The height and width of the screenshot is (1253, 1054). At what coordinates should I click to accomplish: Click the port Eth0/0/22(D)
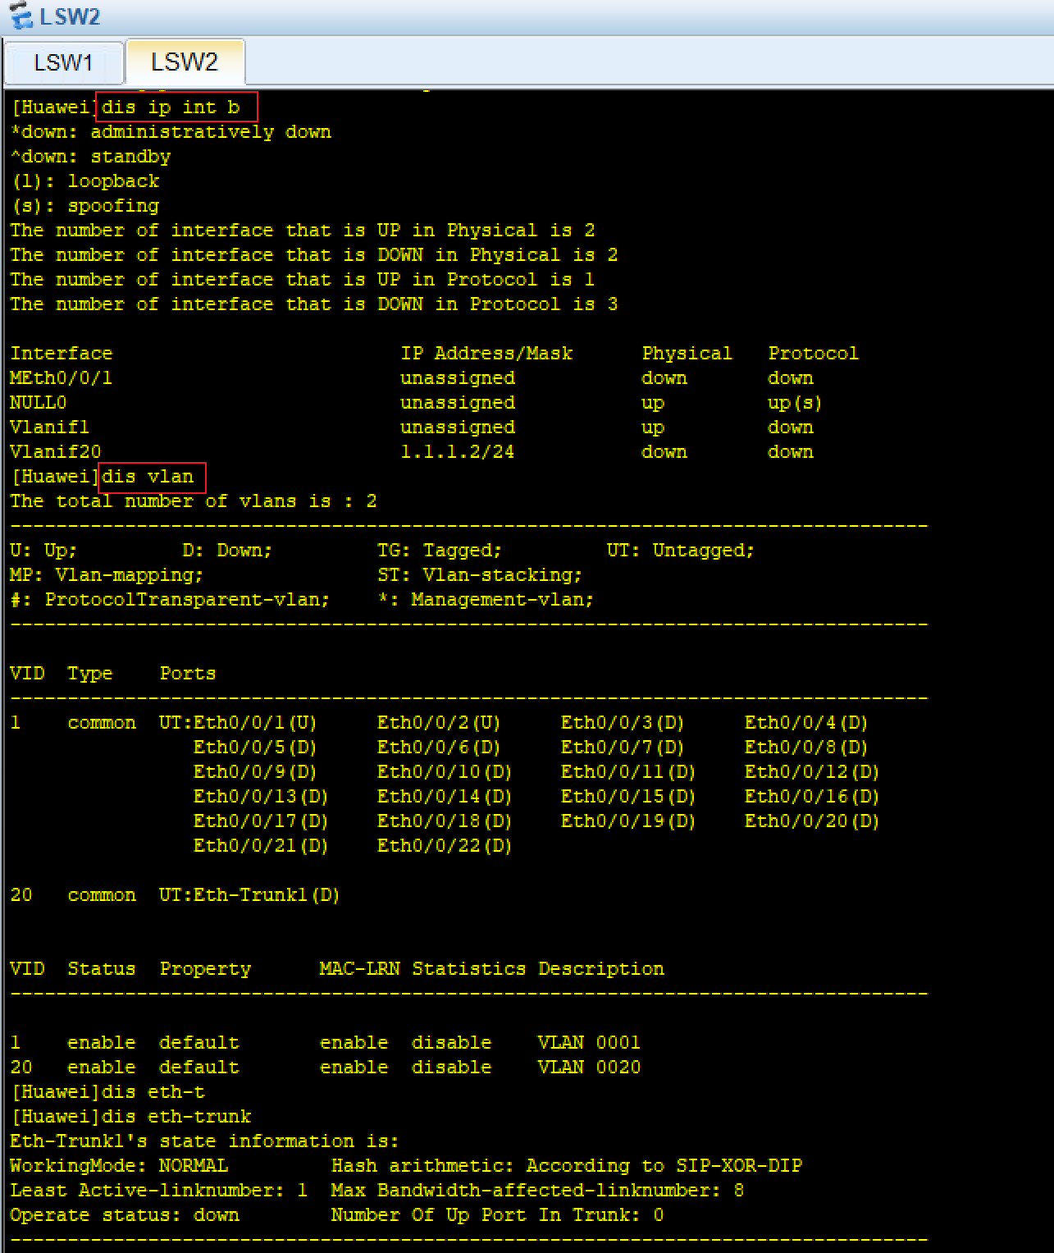click(445, 846)
